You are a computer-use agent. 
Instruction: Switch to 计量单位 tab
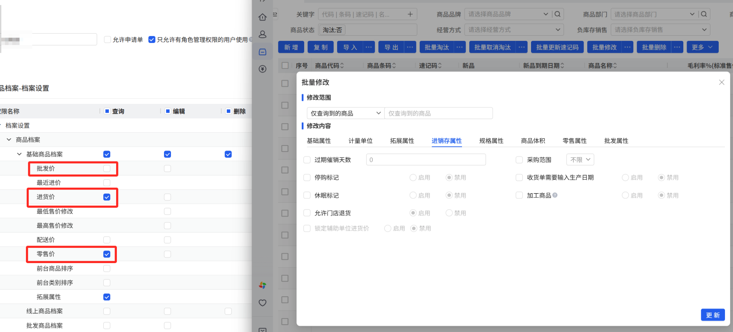[360, 141]
